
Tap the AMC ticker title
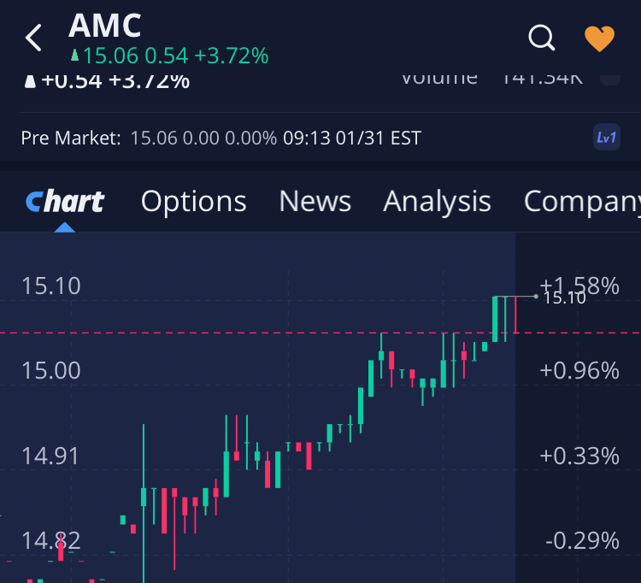point(105,26)
